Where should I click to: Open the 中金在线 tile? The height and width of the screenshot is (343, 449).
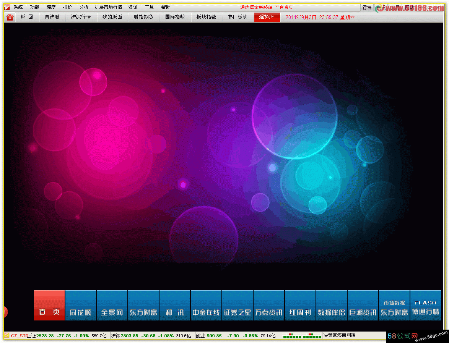point(206,305)
